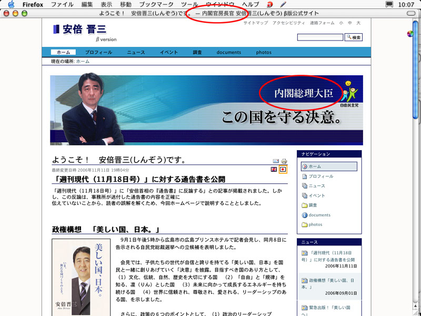421x316 pixels.
Task: Click the send-by-email envelope icon
Action: 276,161
